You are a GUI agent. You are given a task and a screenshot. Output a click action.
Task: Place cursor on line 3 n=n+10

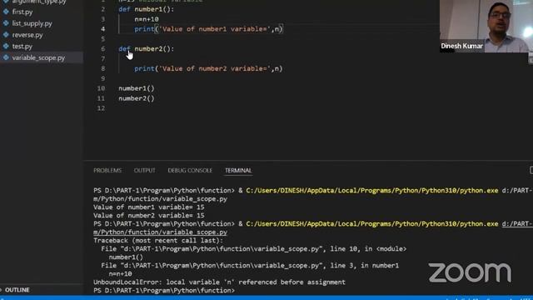[147, 19]
